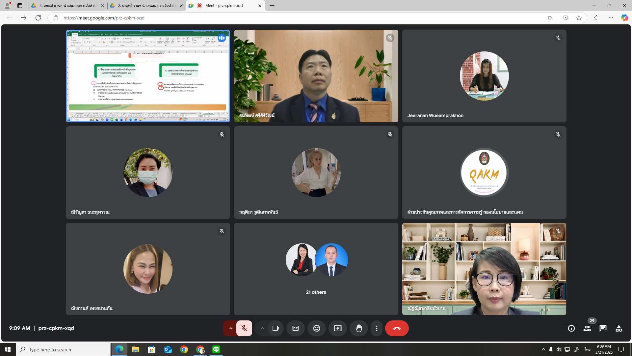Image resolution: width=632 pixels, height=356 pixels.
Task: Open the meeting details info icon
Action: (571, 328)
